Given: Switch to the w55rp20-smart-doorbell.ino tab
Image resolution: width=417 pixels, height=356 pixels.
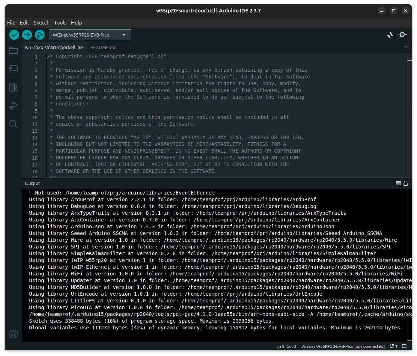Looking at the screenshot, I should click(54, 47).
